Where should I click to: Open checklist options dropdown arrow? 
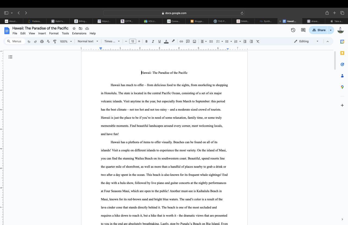(x=222, y=41)
